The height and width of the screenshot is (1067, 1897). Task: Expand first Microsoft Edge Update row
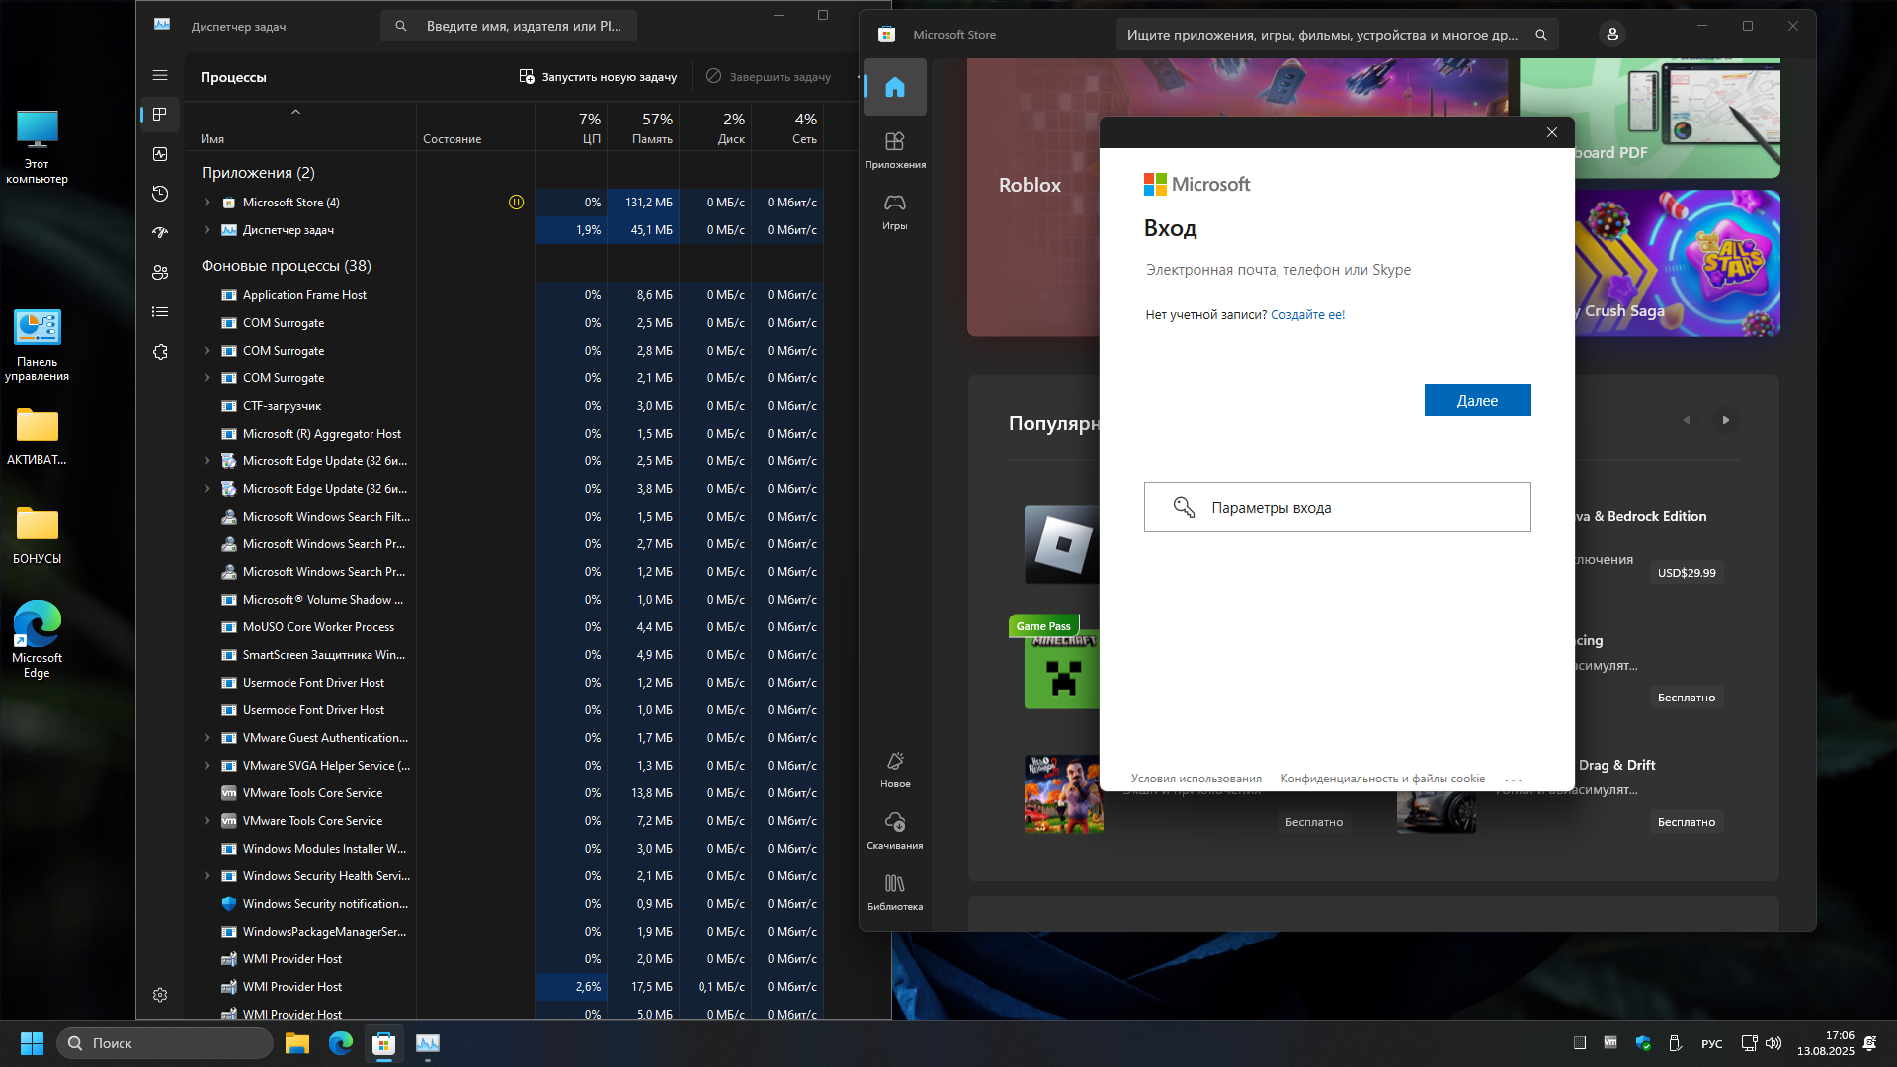coord(206,461)
